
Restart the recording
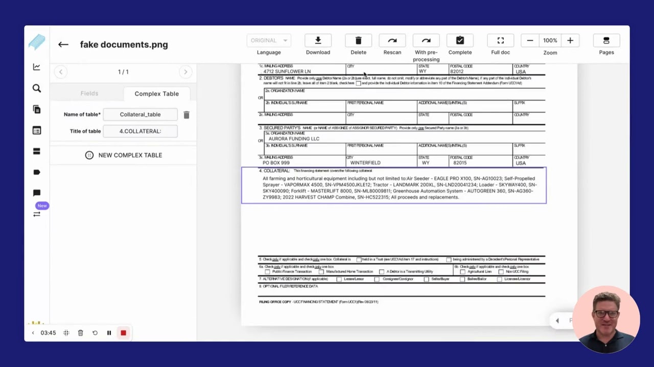click(x=95, y=333)
